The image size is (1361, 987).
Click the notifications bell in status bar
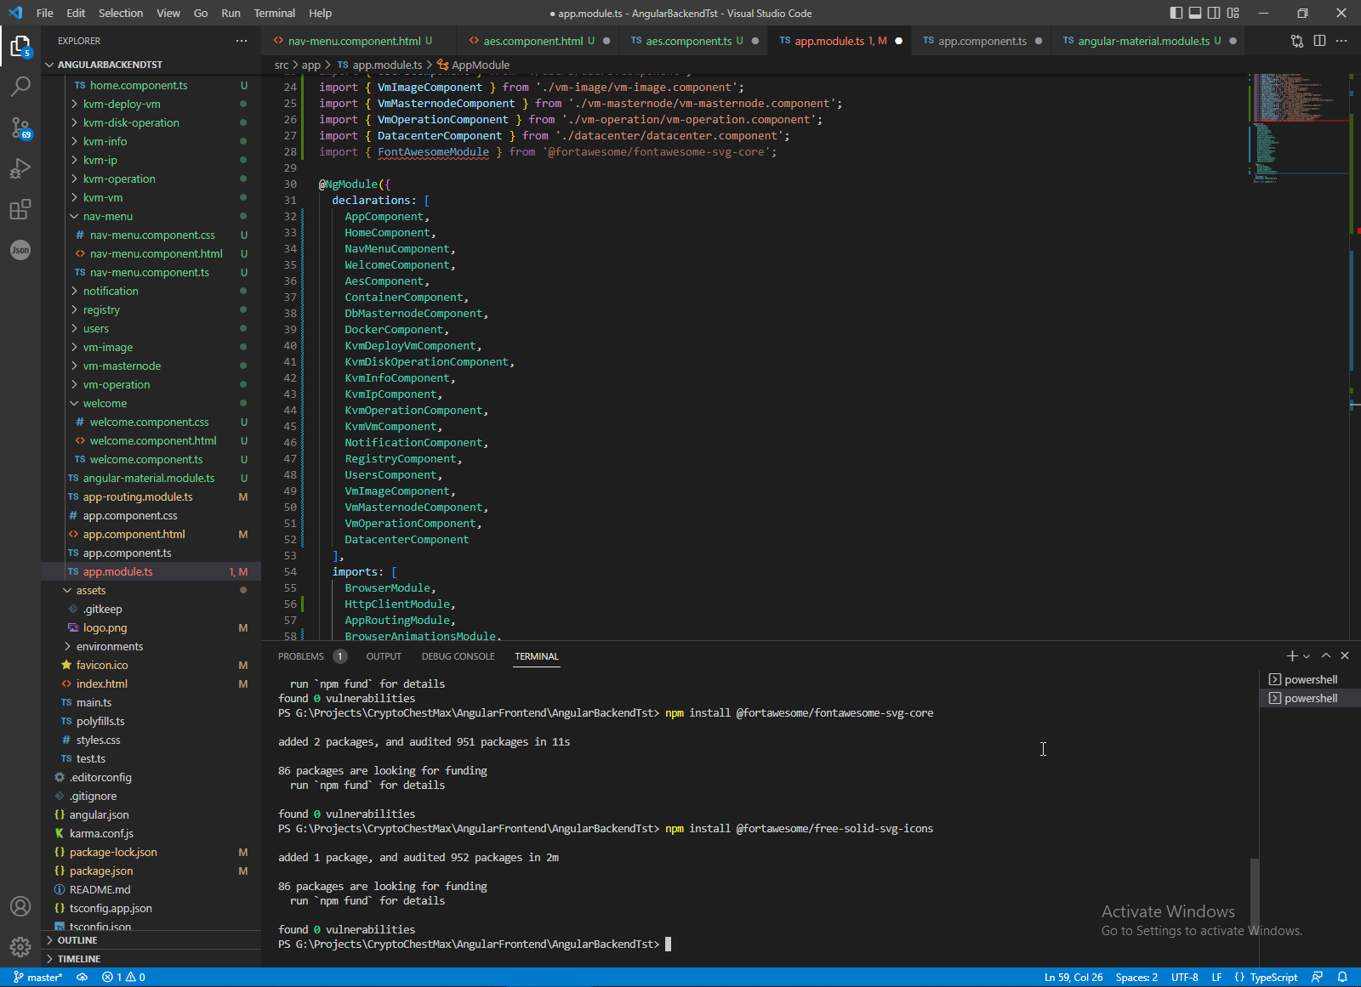pyautogui.click(x=1342, y=978)
